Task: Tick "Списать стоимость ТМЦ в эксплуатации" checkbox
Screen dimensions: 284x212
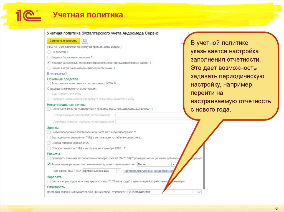Action: click(x=49, y=148)
